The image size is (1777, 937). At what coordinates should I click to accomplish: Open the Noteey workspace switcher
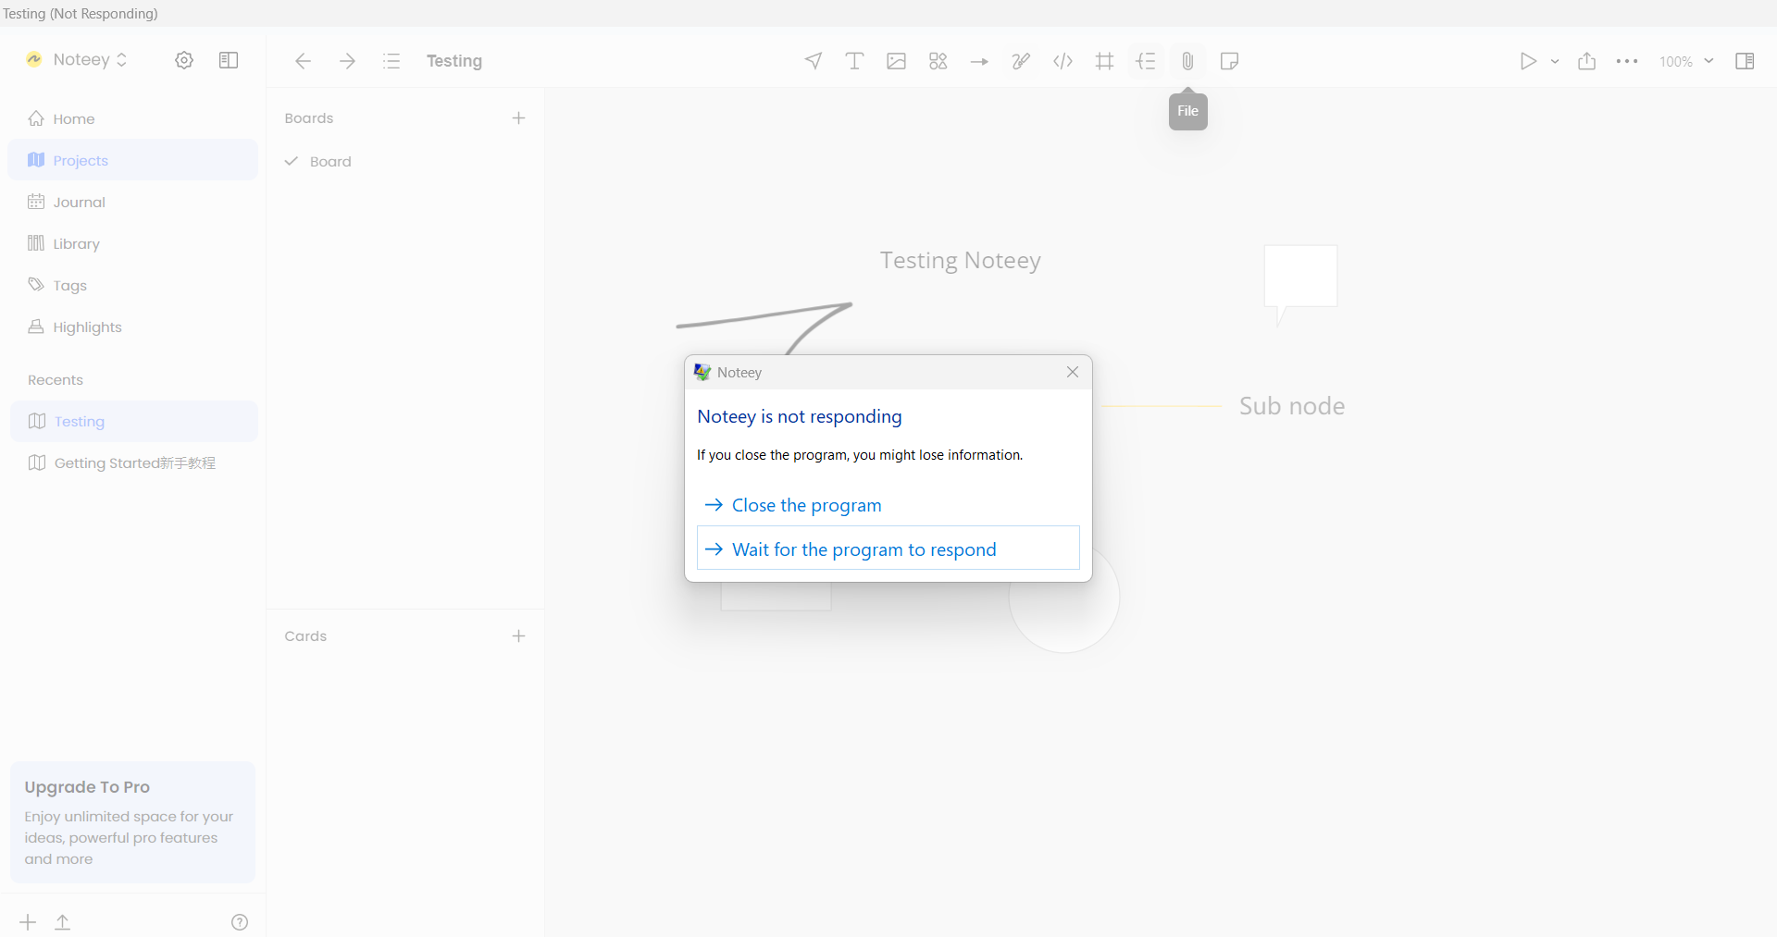click(x=78, y=60)
